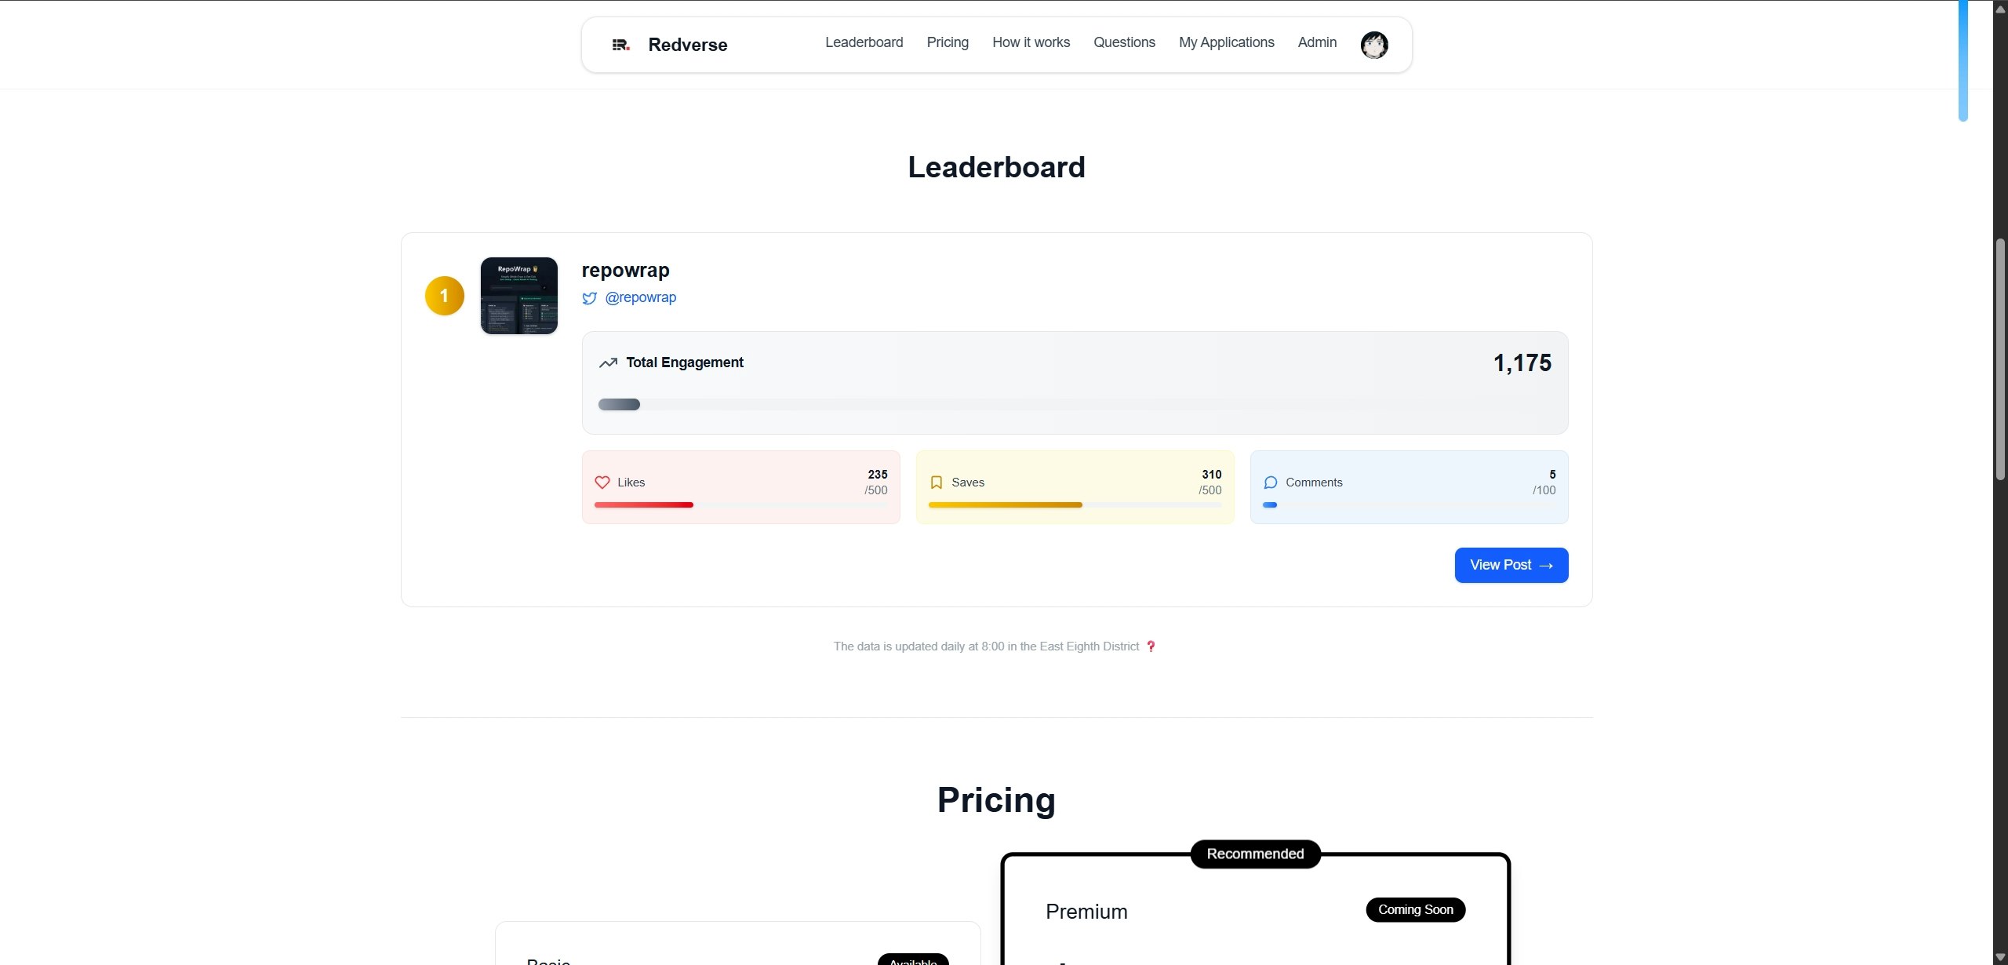Click the RepoWrap app thumbnail image

[519, 296]
